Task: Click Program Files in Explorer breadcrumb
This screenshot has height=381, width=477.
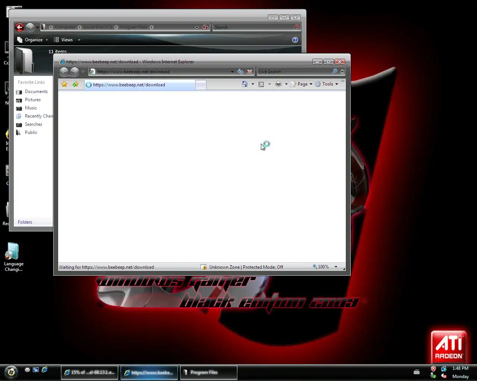Action: point(134,27)
